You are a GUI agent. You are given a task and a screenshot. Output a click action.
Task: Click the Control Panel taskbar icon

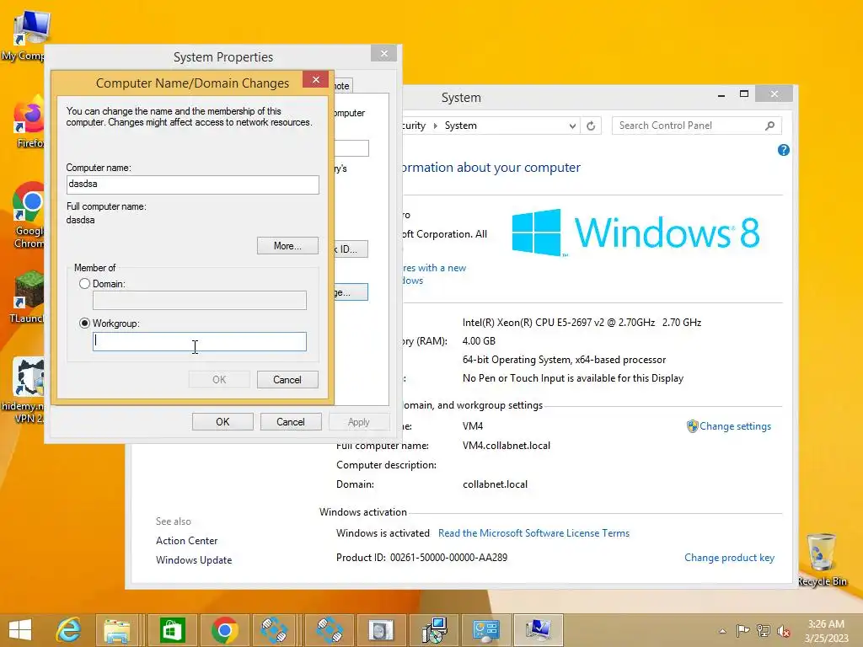pos(486,630)
